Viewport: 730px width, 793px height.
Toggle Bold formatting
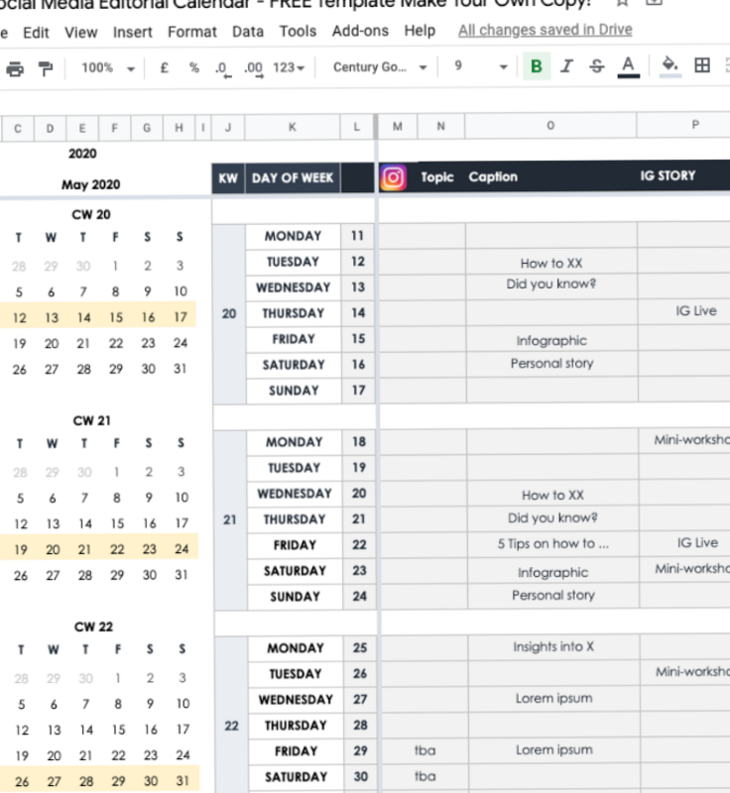[537, 66]
